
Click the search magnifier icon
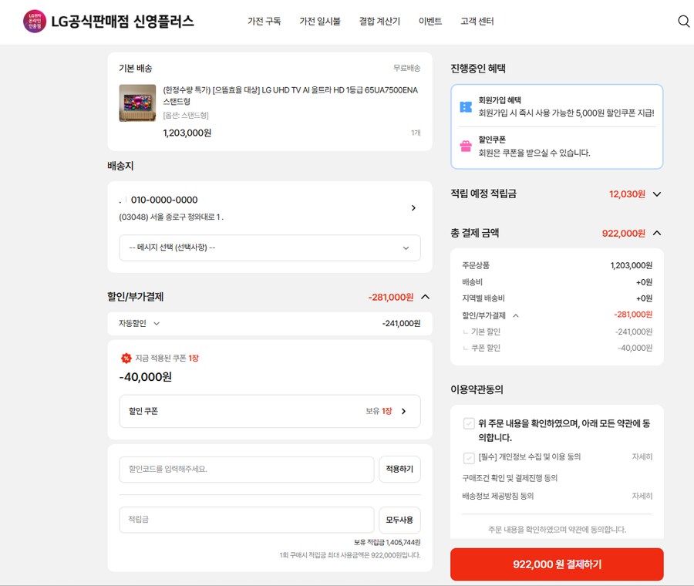coord(683,22)
